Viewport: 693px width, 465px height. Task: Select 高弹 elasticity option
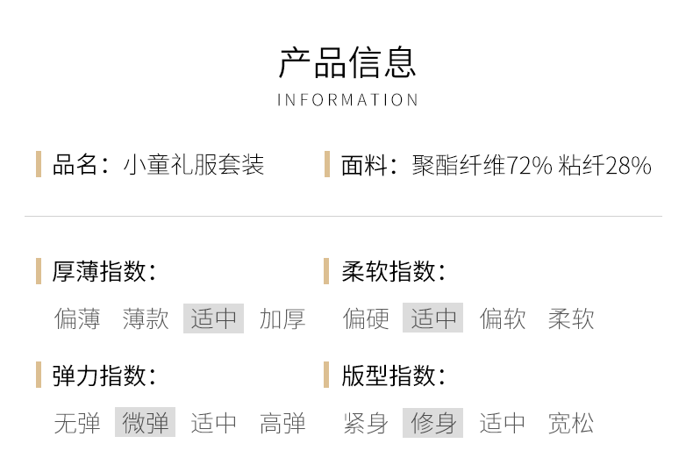[282, 423]
